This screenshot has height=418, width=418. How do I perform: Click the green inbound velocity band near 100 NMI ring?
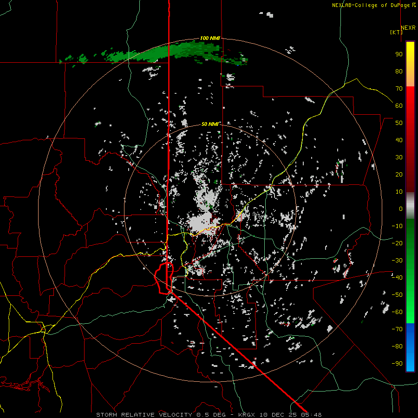click(x=170, y=52)
